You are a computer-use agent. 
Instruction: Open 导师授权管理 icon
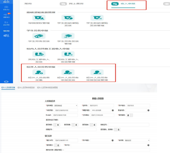[39, 18]
